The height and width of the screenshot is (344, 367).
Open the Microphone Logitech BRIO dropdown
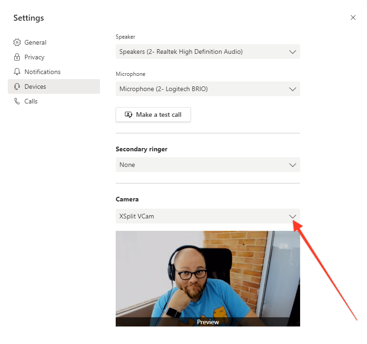pos(208,89)
